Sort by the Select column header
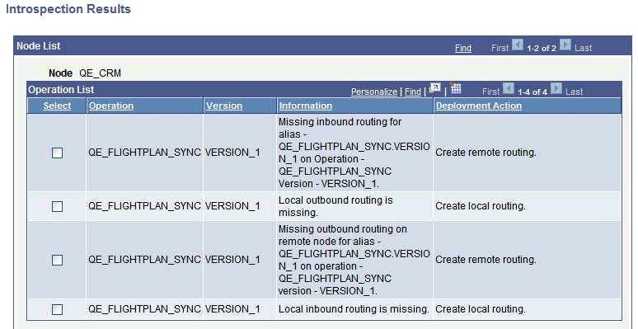 click(57, 106)
